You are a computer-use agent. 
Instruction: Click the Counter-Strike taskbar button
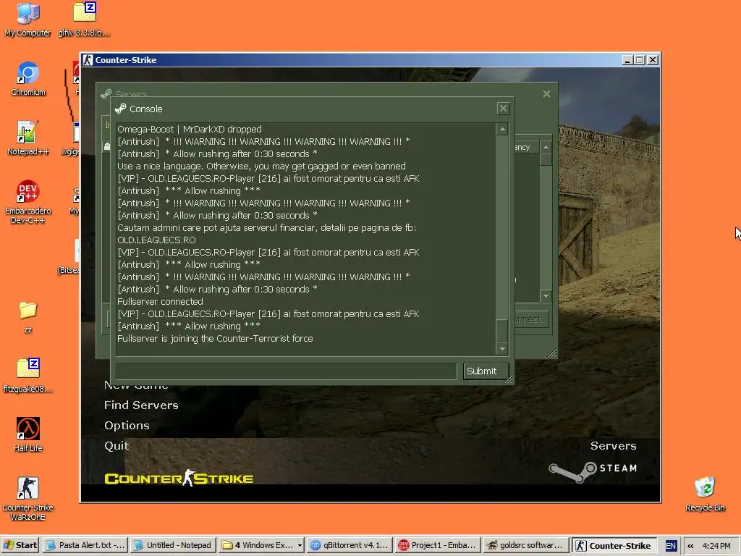pyautogui.click(x=614, y=545)
